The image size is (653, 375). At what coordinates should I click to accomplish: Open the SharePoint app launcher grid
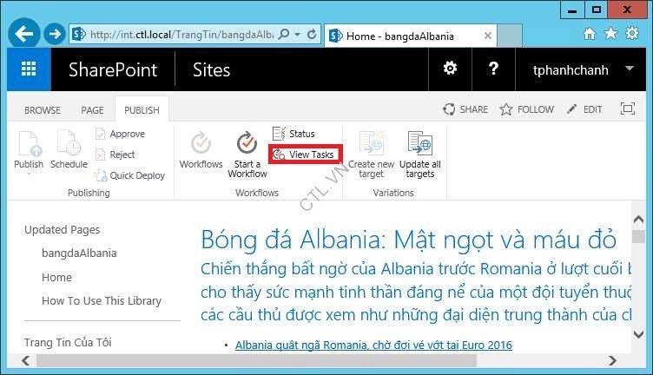29,69
